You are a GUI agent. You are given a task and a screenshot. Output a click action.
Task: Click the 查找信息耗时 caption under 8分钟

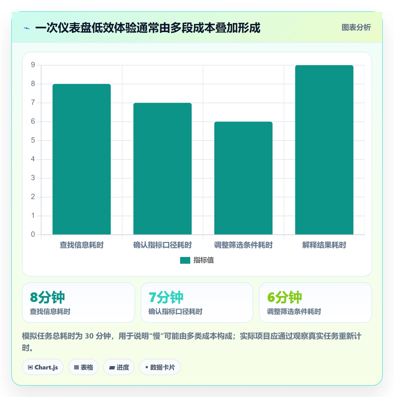tap(50, 312)
